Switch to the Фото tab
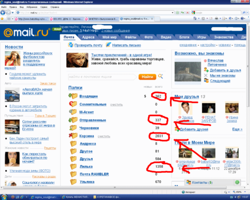 tap(148, 37)
